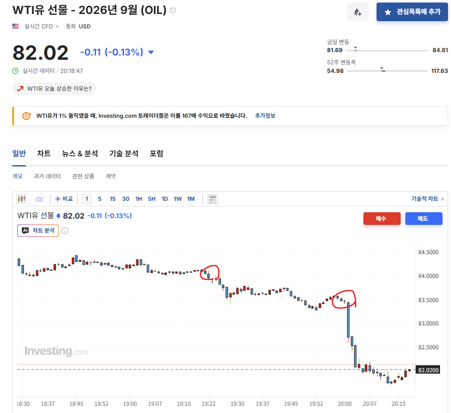This screenshot has width=451, height=413.
Task: Select the 1D interval
Action: pyautogui.click(x=165, y=199)
